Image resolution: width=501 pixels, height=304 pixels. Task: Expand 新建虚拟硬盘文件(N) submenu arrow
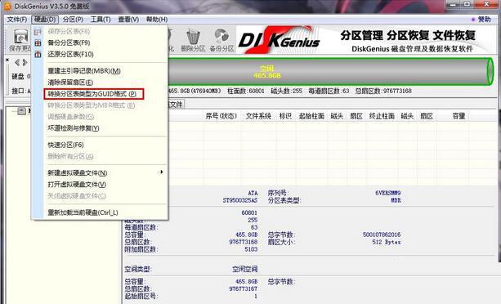pyautogui.click(x=162, y=172)
